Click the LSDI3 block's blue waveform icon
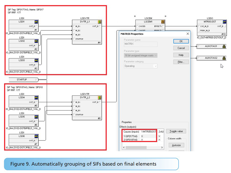This screenshot has height=173, width=231. [x=36, y=61]
